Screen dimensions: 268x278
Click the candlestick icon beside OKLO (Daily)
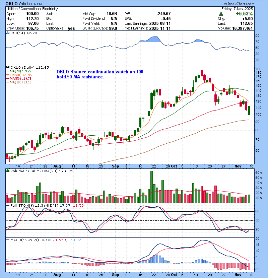(8, 67)
